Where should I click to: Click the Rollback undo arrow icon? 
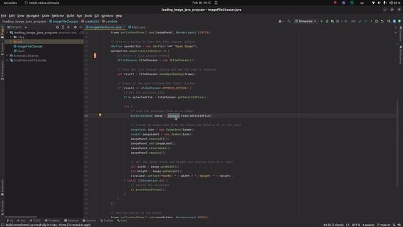pyautogui.click(x=382, y=21)
